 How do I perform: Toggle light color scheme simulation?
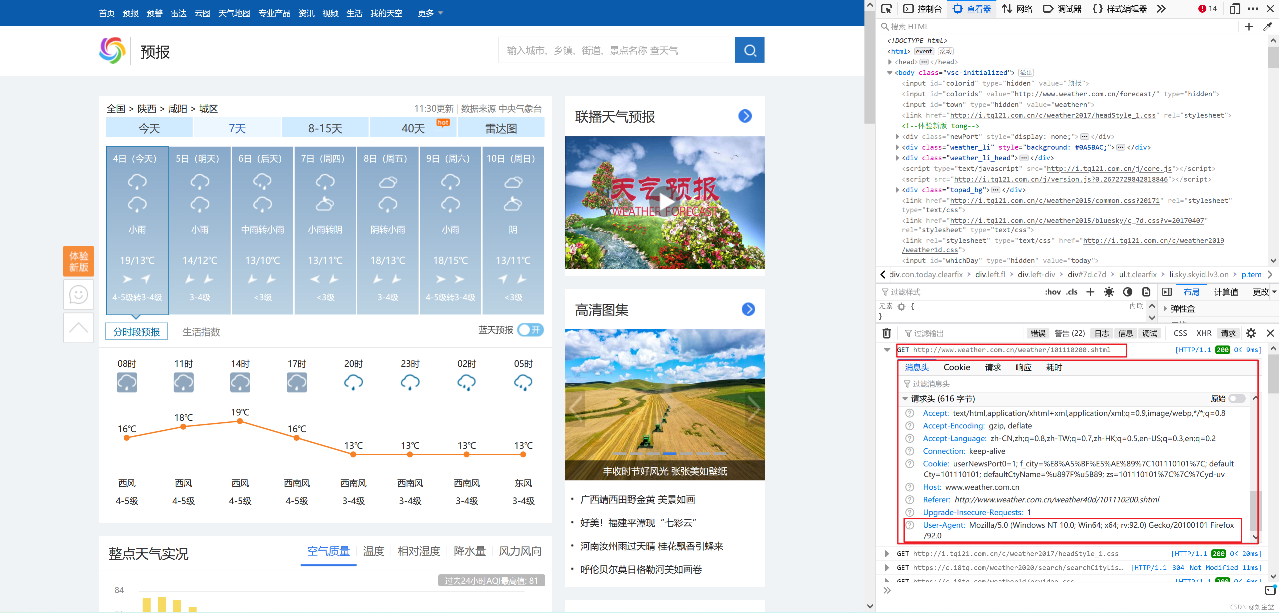tap(1109, 292)
